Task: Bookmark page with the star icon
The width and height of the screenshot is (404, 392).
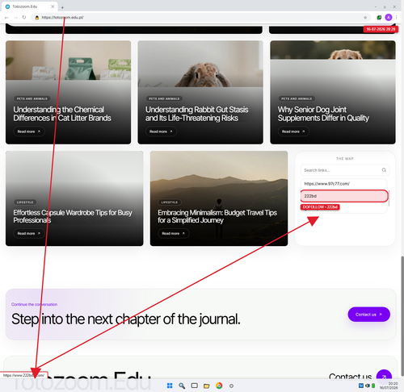Action: [x=365, y=18]
